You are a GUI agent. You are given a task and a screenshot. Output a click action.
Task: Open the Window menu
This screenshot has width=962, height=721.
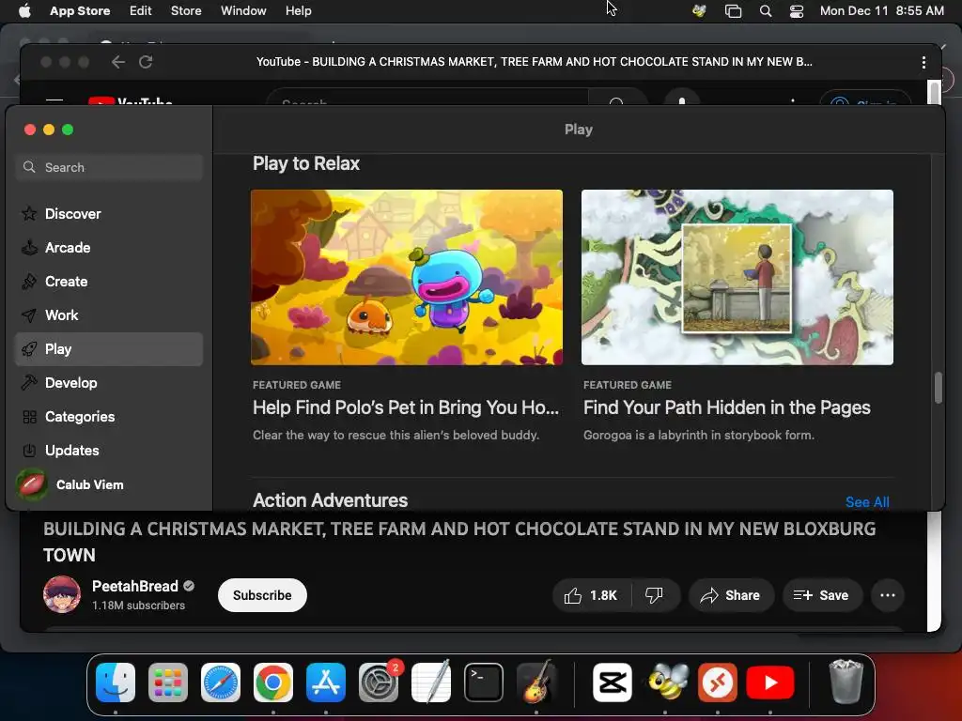(243, 10)
